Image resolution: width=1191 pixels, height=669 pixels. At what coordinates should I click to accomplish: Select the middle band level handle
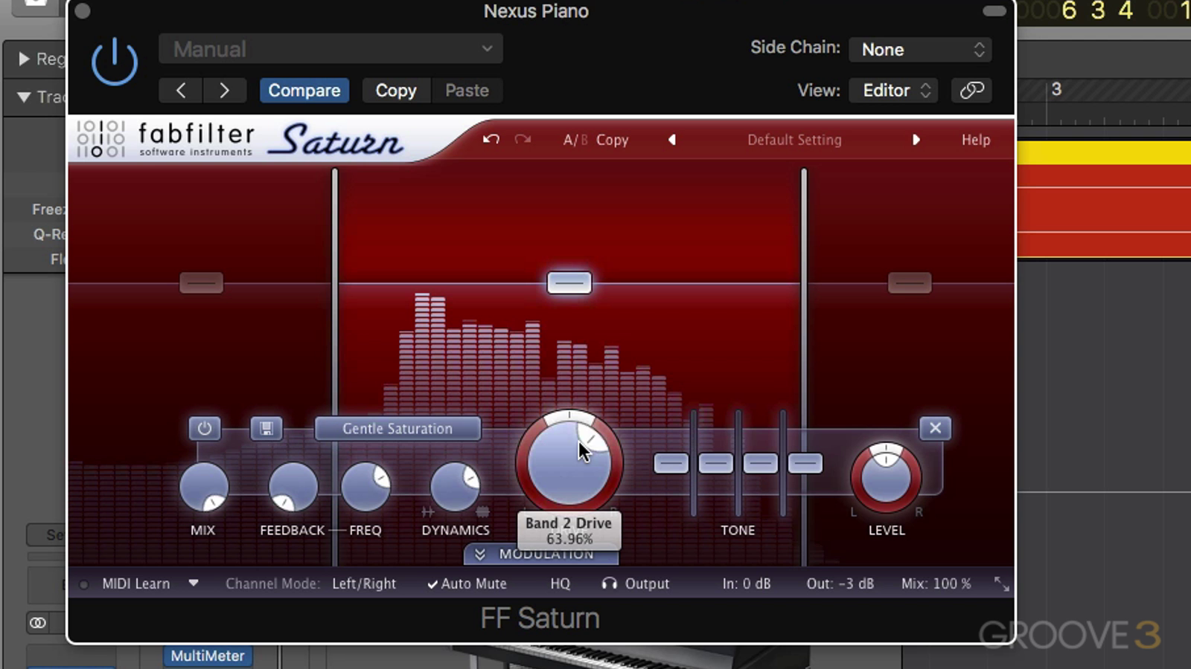(x=569, y=283)
